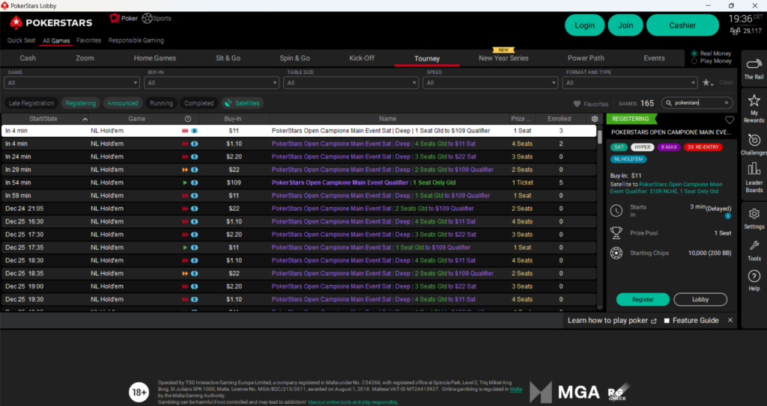Open Help question mark icon
This screenshot has width=767, height=406.
(x=754, y=277)
